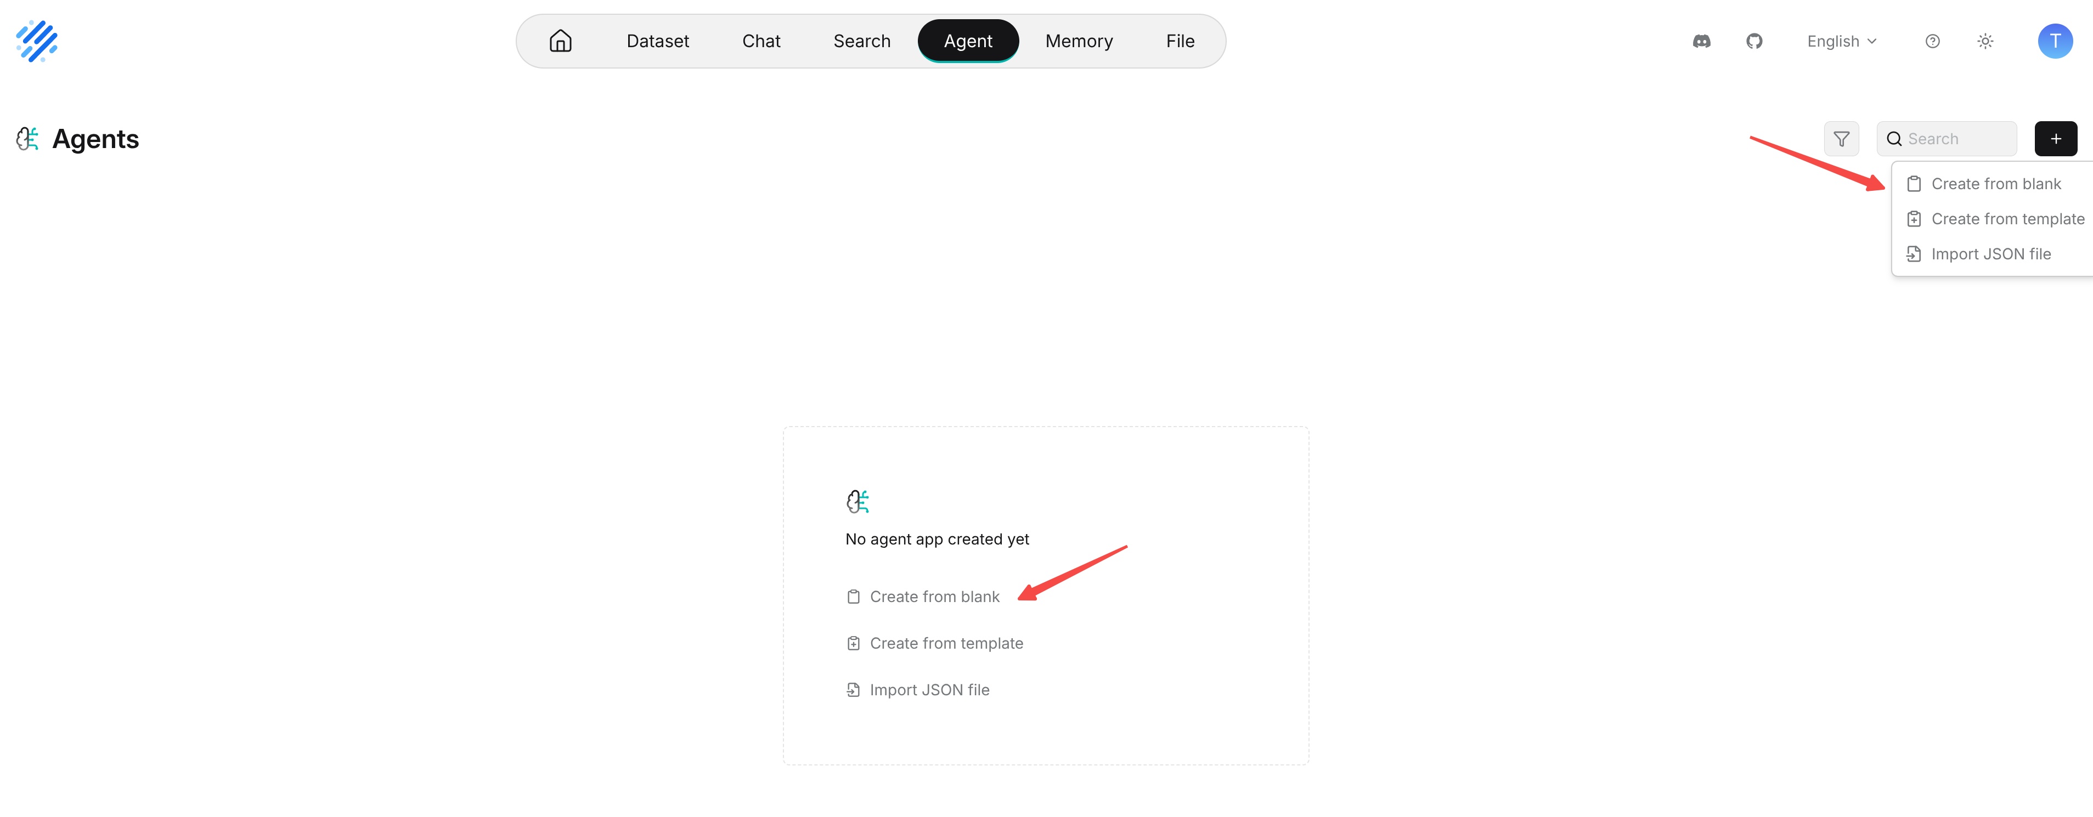This screenshot has width=2093, height=817.
Task: Click Create from template in empty-state card
Action: tap(934, 643)
